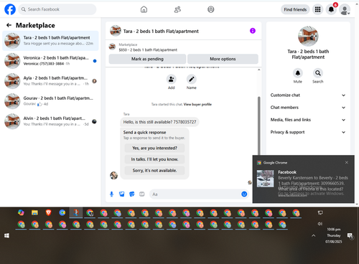Open the Friends icon in top navigation
The image size is (359, 264).
tap(177, 9)
